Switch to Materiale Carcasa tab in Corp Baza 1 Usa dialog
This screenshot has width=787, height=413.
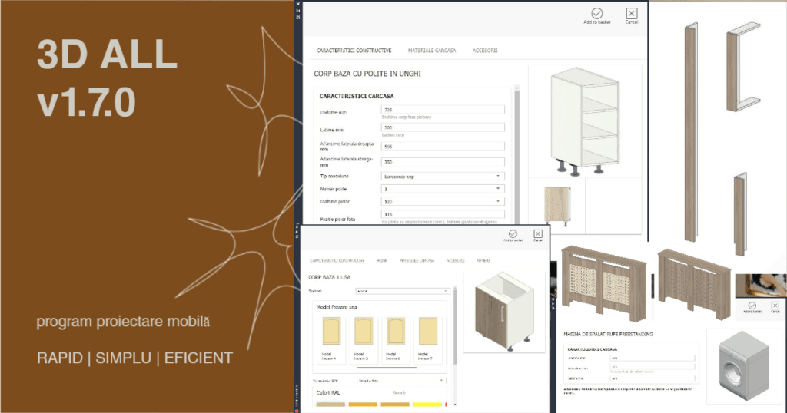(x=417, y=261)
